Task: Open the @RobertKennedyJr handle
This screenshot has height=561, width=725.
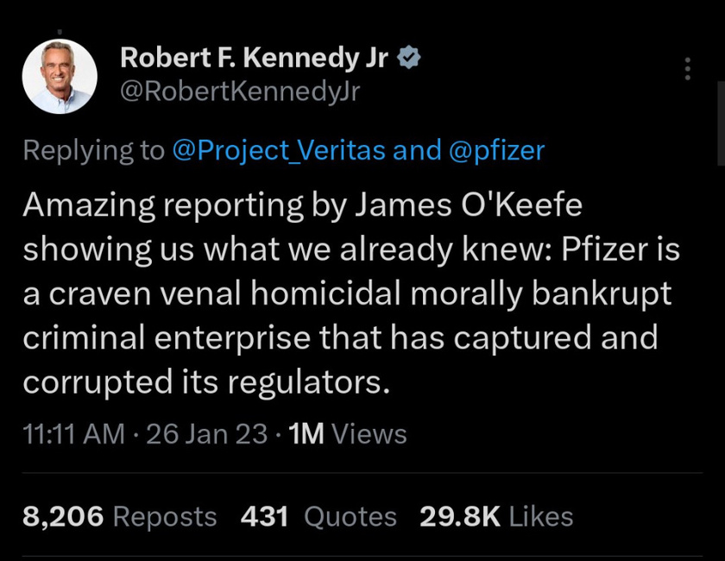Action: (x=239, y=92)
